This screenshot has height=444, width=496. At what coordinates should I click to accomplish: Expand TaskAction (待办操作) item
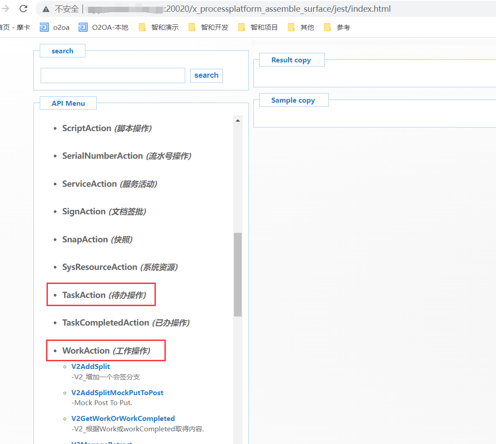(104, 295)
